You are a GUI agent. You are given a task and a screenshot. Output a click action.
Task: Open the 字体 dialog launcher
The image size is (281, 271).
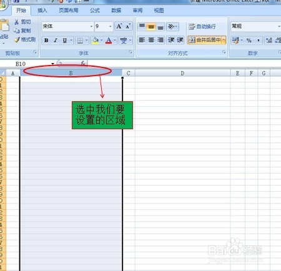click(x=131, y=52)
